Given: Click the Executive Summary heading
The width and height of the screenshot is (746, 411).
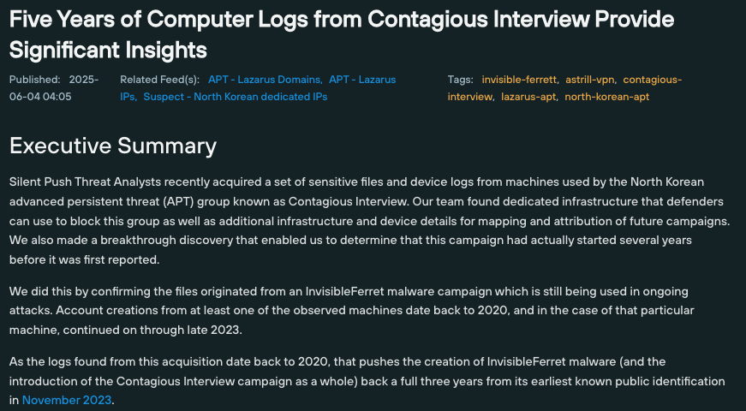Looking at the screenshot, I should (113, 146).
